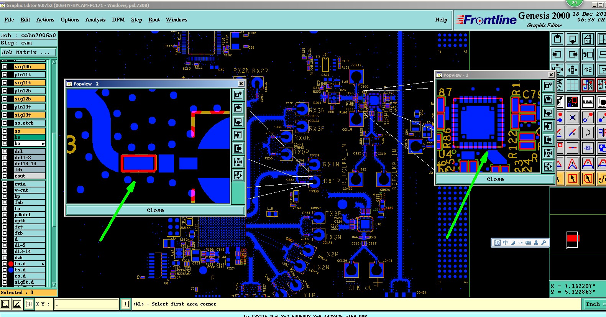Open the Actions menu
This screenshot has width=606, height=317.
pyautogui.click(x=45, y=20)
